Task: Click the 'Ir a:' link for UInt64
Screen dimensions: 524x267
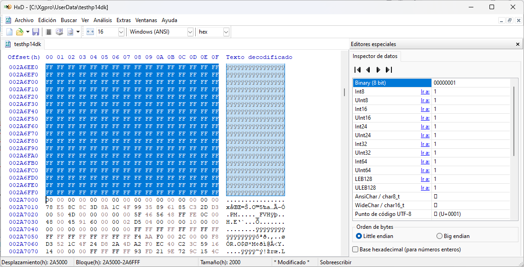Action: (425, 170)
